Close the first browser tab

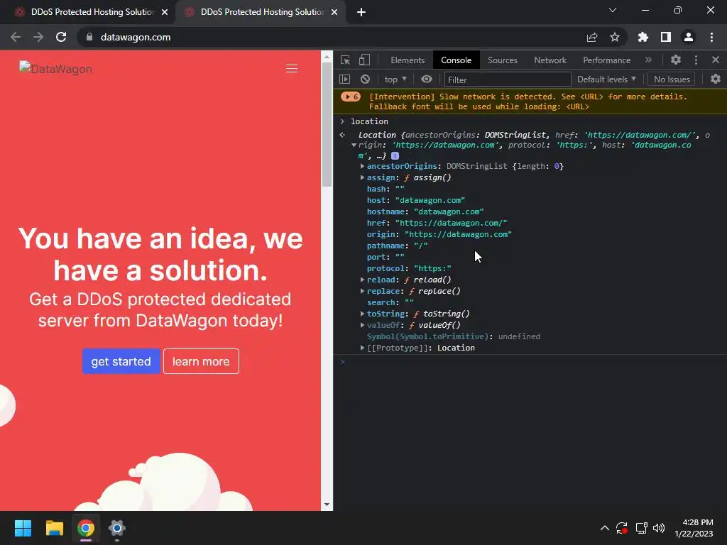point(165,12)
